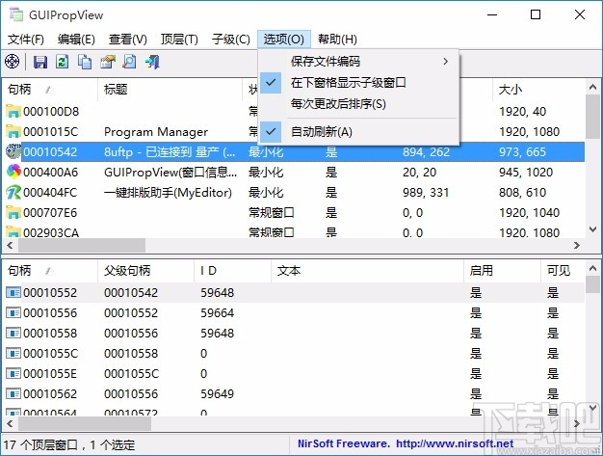This screenshot has width=603, height=456.
Task: Close the open 选项(O) menu
Action: pos(284,39)
